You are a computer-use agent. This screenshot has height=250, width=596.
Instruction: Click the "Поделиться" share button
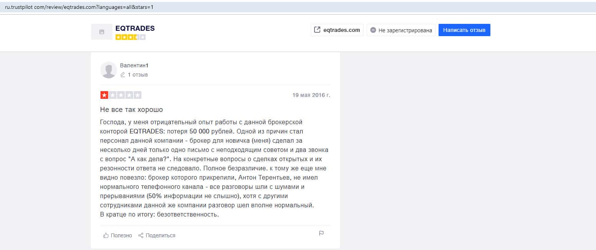(x=157, y=235)
